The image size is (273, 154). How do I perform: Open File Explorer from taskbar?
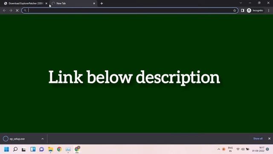50,149
